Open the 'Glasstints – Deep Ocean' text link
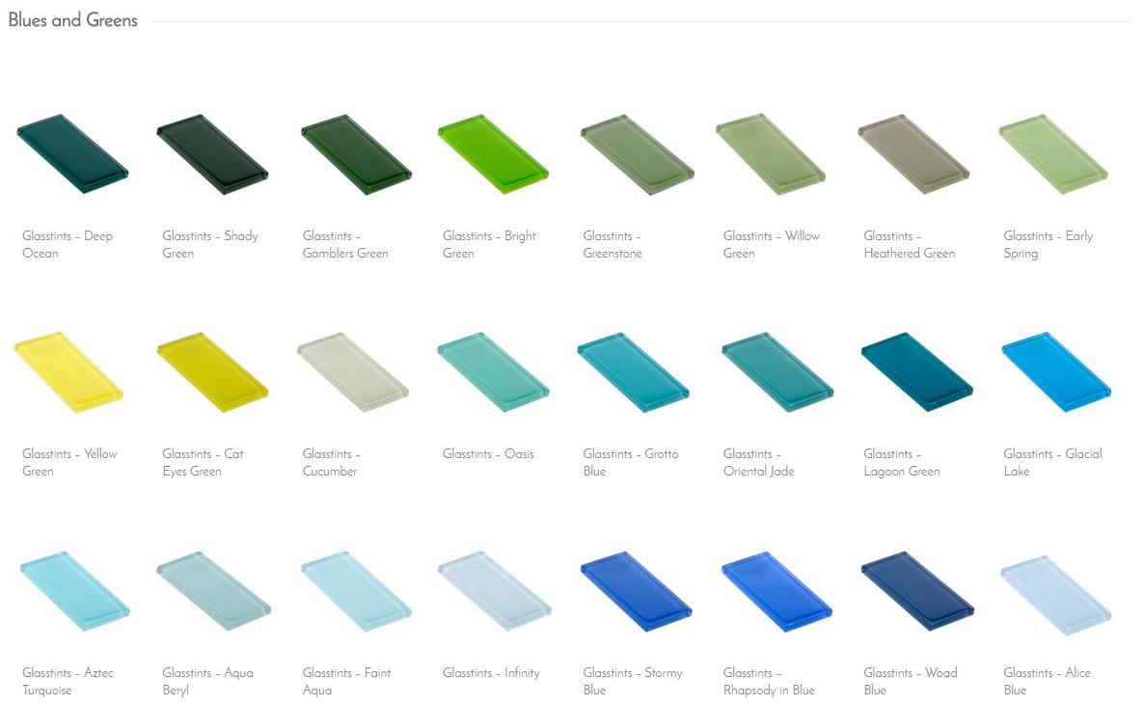 coord(68,244)
